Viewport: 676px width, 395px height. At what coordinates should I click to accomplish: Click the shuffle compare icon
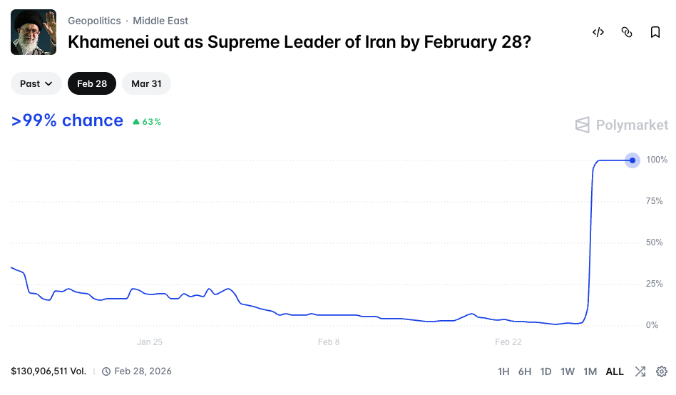pyautogui.click(x=640, y=371)
